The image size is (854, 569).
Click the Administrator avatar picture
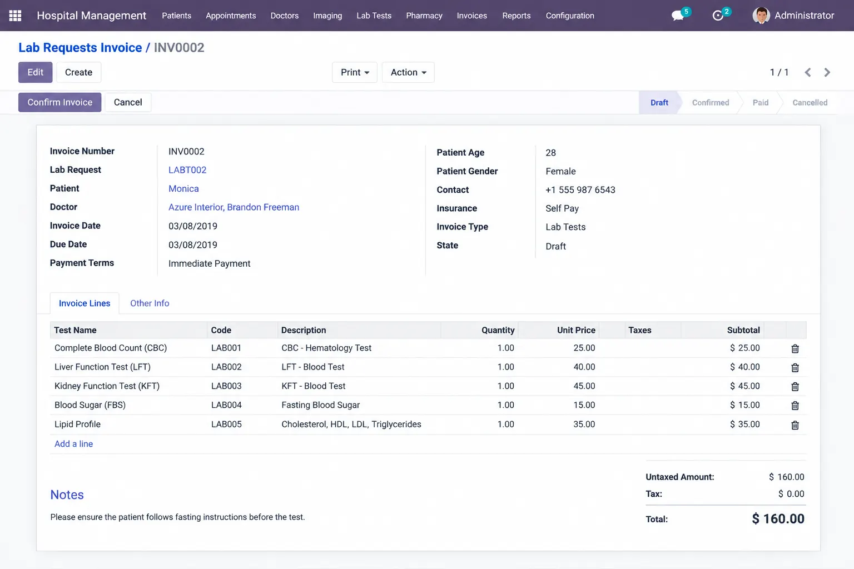(x=761, y=16)
